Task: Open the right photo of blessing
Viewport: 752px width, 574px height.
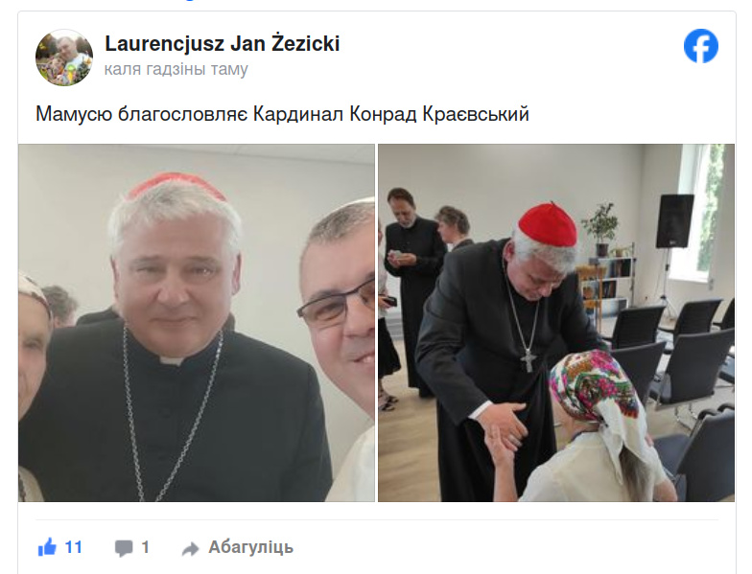Action: [556, 323]
